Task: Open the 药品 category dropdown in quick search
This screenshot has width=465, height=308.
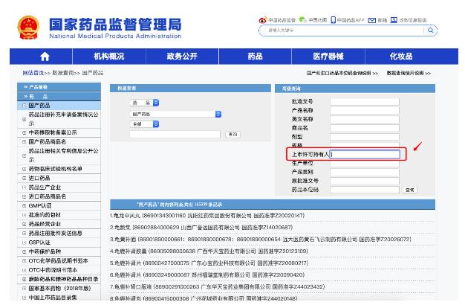Action: 144,103
